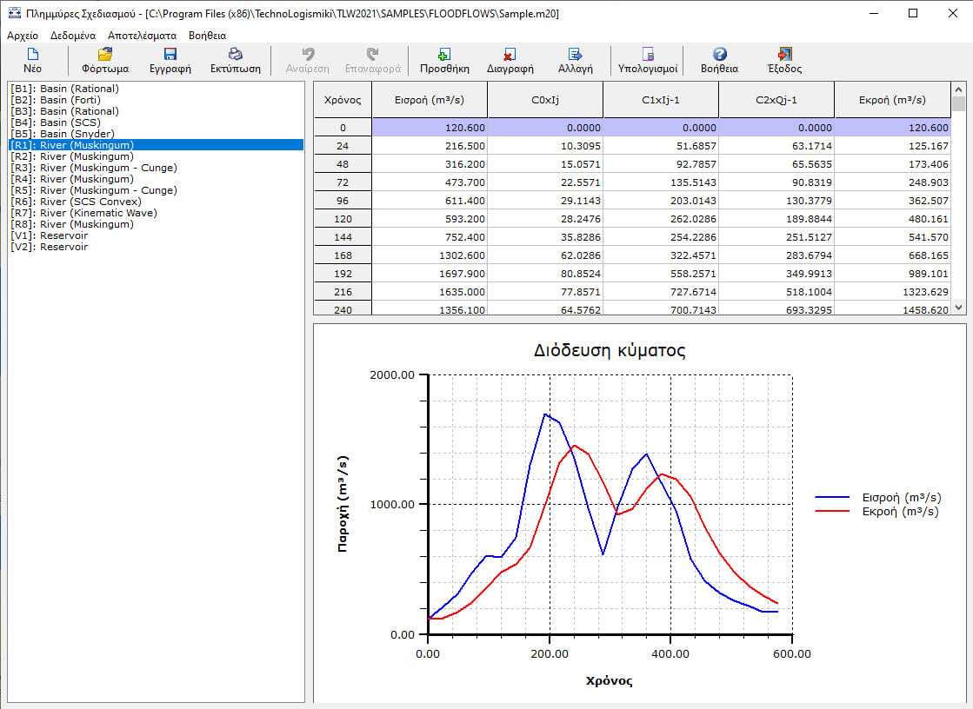The height and width of the screenshot is (709, 973).
Task: Click the Εισροή (m³/s) column header
Action: [429, 100]
